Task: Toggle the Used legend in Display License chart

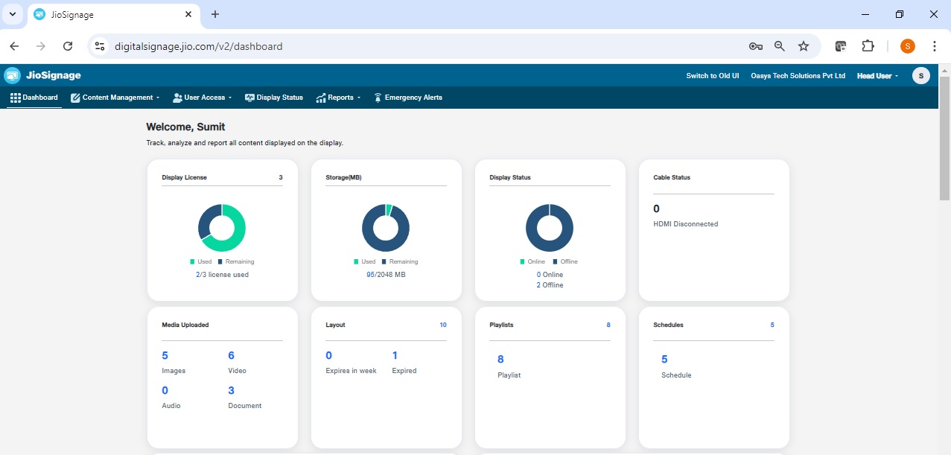Action: (x=200, y=261)
